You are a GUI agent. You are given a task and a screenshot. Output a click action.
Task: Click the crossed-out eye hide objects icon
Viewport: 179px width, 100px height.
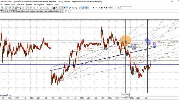(x=107, y=7)
